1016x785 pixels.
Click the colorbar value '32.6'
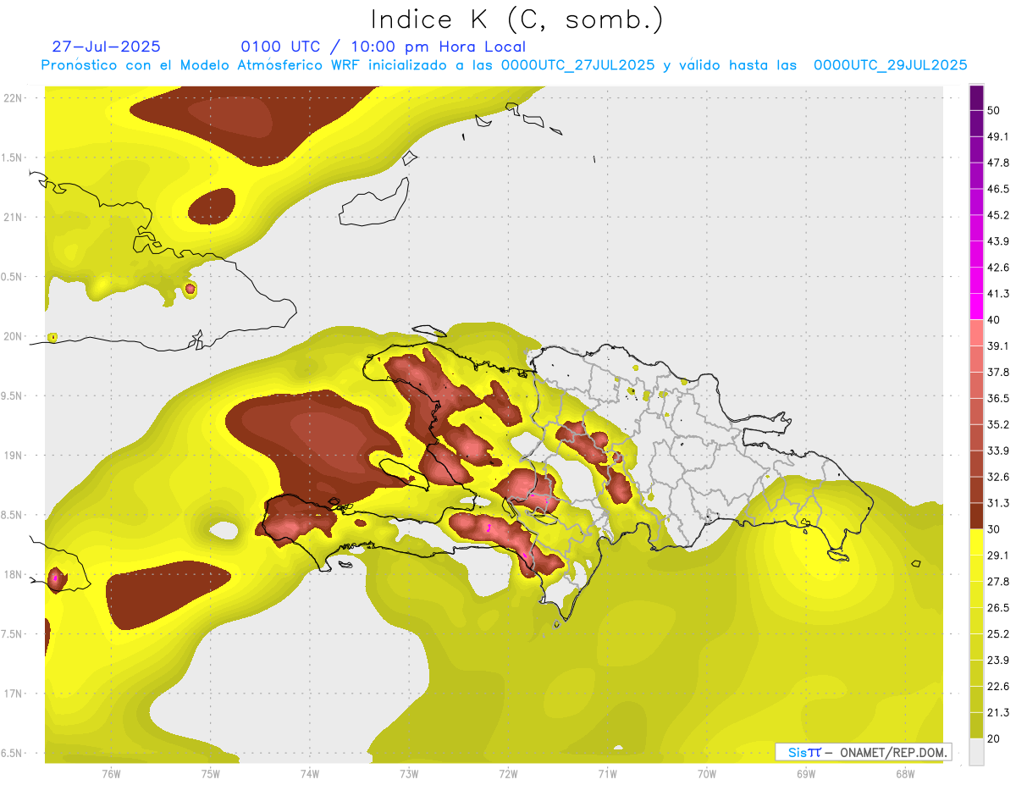click(x=998, y=477)
